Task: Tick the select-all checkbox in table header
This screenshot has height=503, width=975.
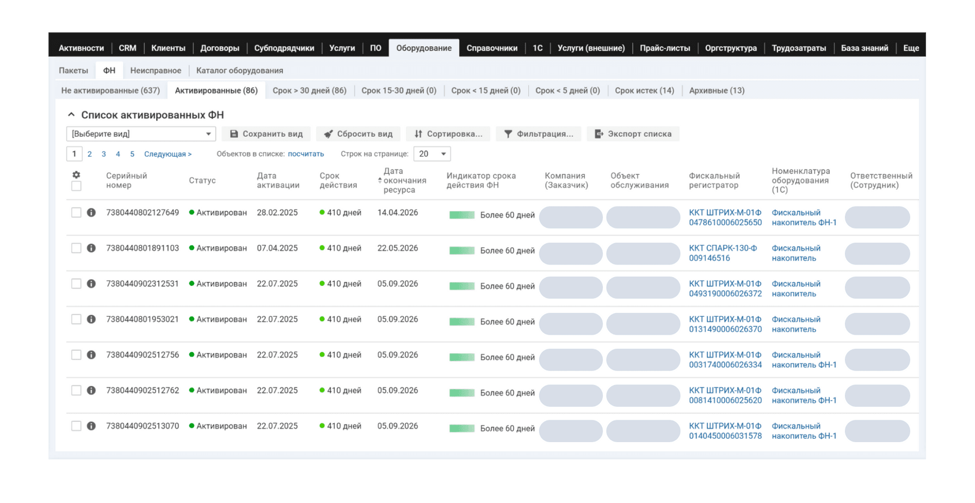Action: tap(76, 186)
